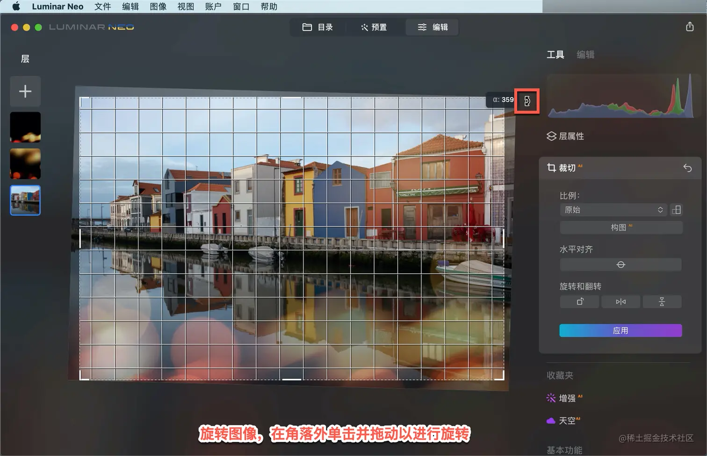Click the share export icon
Image resolution: width=707 pixels, height=456 pixels.
pyautogui.click(x=690, y=27)
